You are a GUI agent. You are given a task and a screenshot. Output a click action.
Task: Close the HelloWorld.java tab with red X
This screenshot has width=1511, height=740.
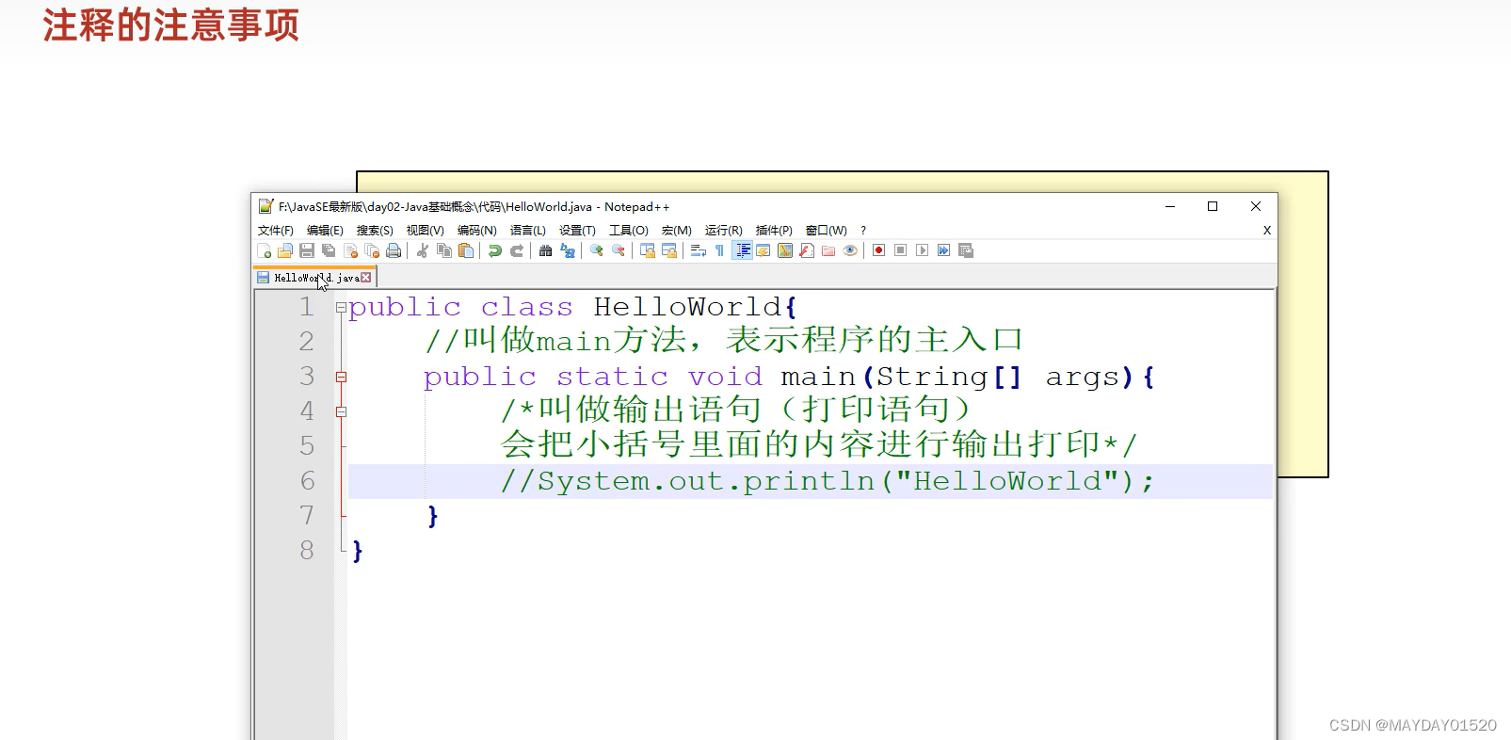coord(366,278)
